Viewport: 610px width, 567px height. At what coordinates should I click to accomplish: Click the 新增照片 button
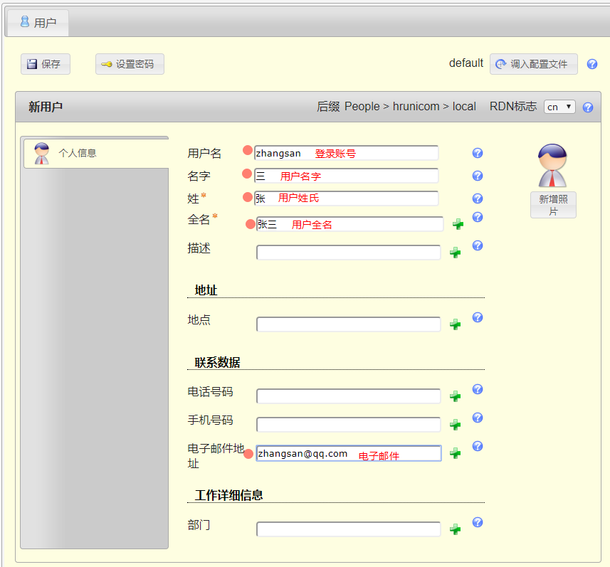click(553, 205)
